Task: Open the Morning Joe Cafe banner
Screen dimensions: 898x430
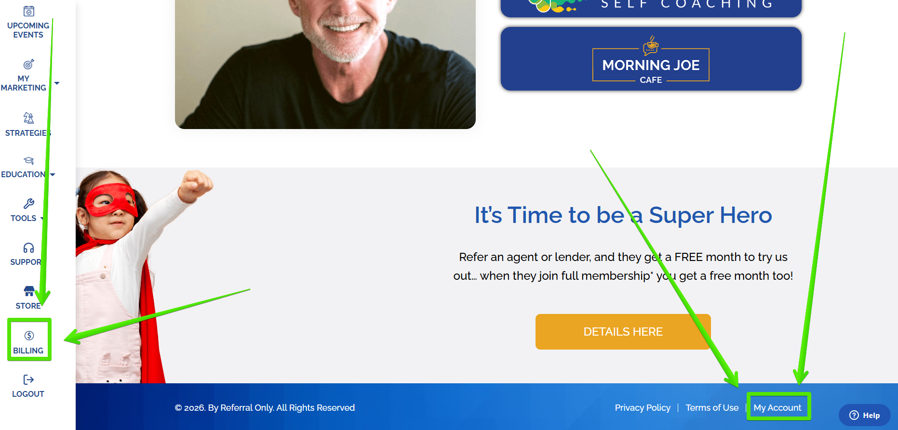Action: point(651,59)
